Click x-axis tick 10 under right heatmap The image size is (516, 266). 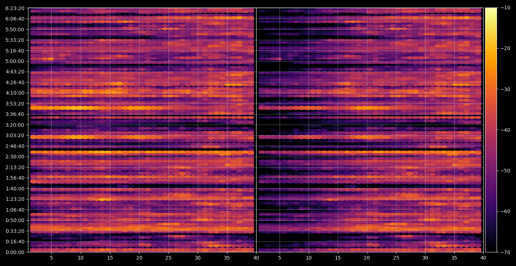pyautogui.click(x=309, y=258)
